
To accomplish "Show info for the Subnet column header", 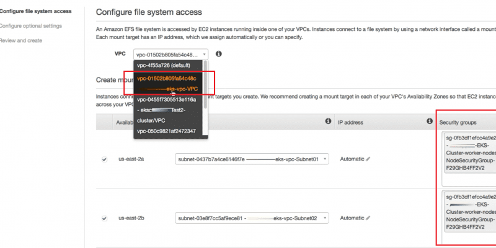I will pos(328,121).
